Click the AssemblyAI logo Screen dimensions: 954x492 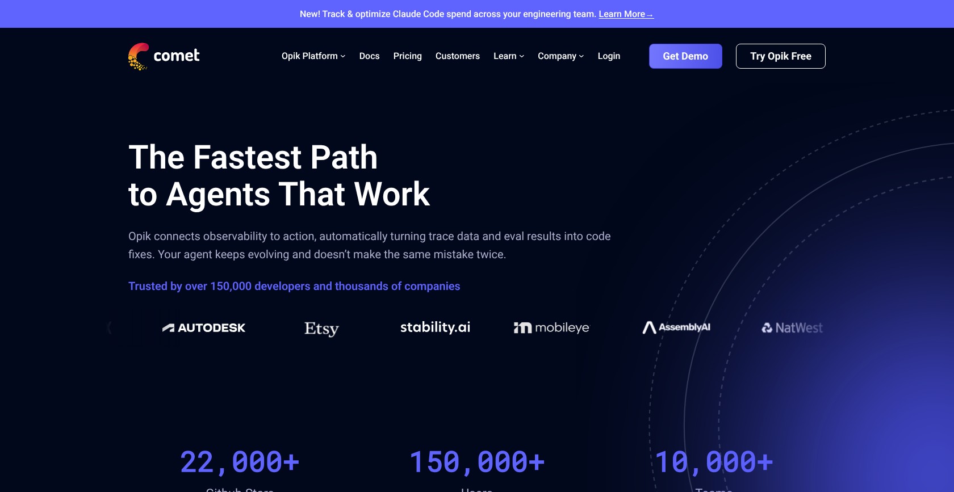[676, 327]
